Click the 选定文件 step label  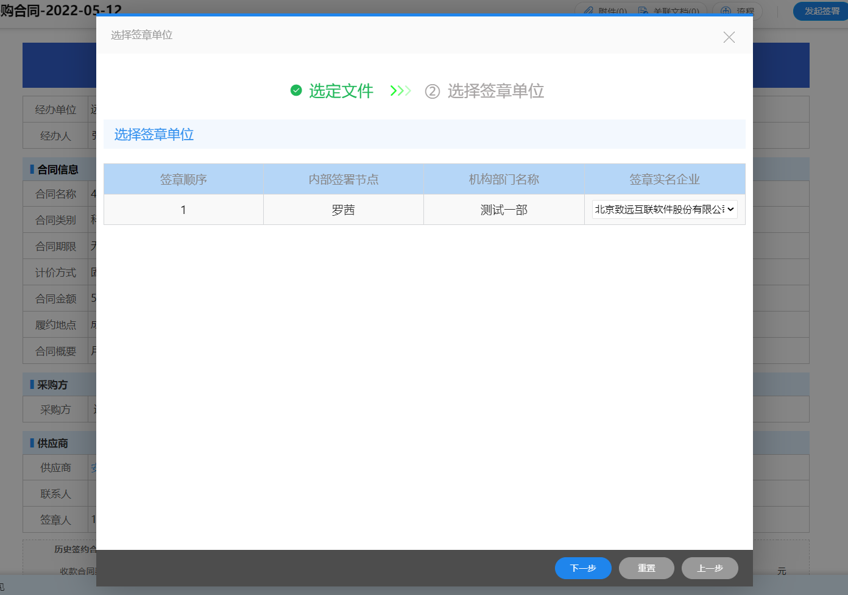click(x=341, y=91)
